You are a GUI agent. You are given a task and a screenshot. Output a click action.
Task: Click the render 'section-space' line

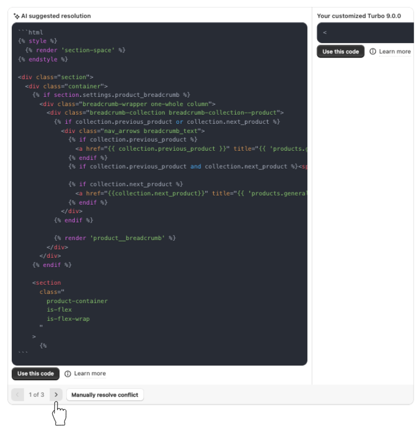(x=75, y=50)
